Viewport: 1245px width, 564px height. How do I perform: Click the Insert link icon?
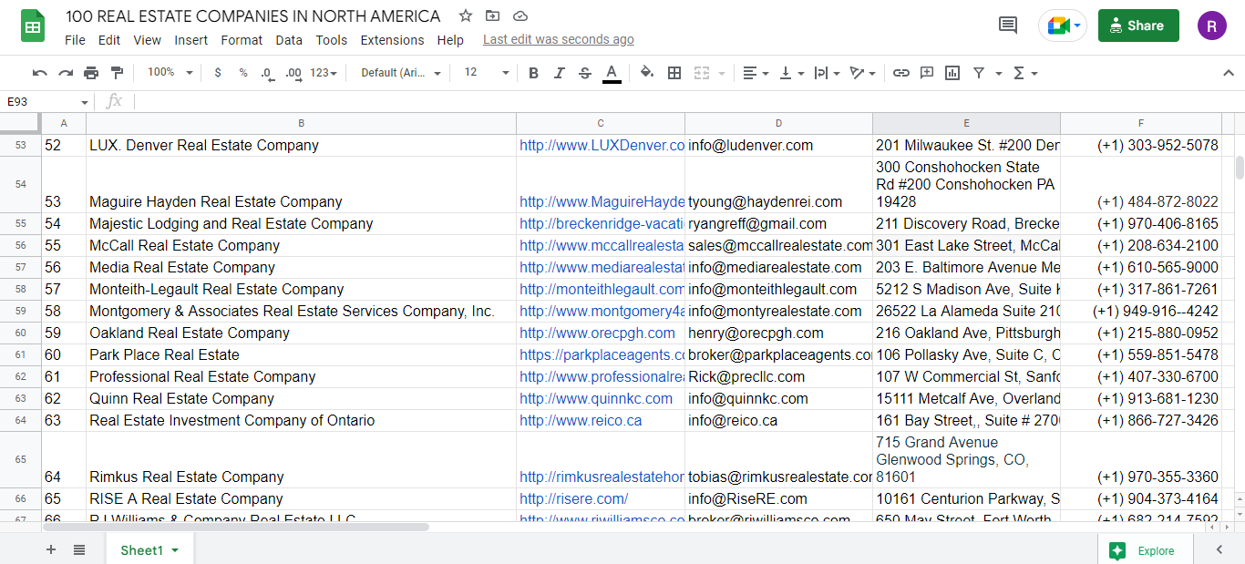click(x=900, y=73)
